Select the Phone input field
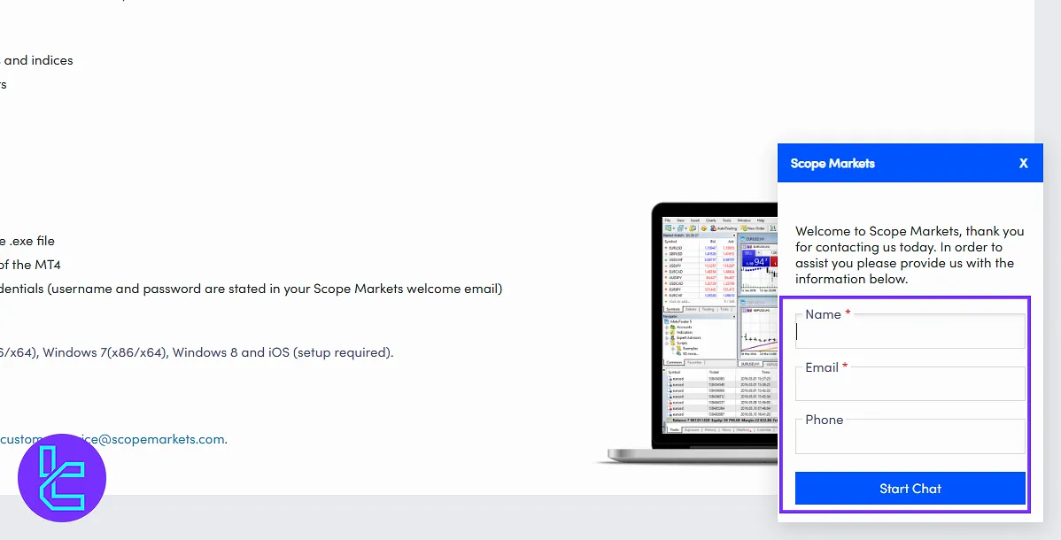This screenshot has width=1061, height=540. tap(910, 437)
